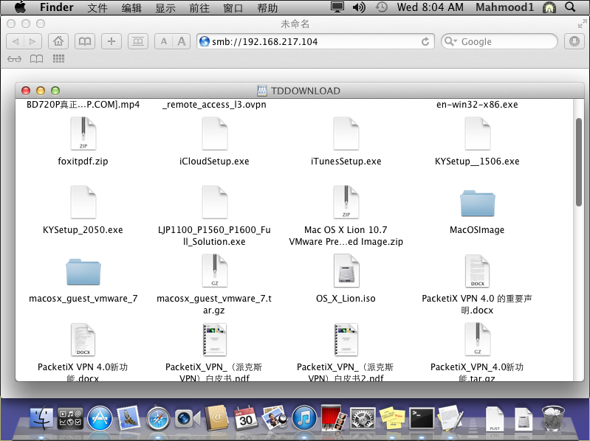Open Terminal from the Dock
Viewport: 590px width, 441px height.
click(422, 418)
